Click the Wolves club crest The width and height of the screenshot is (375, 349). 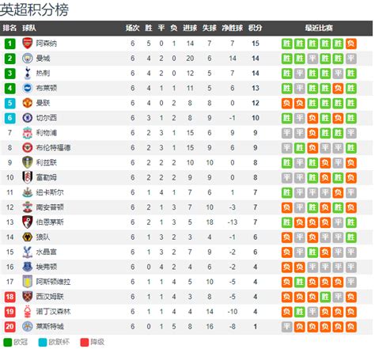(28, 237)
